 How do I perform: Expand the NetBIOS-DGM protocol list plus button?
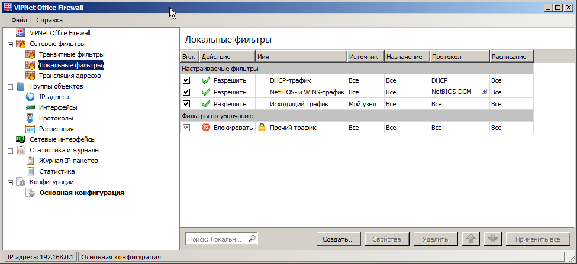(x=484, y=92)
